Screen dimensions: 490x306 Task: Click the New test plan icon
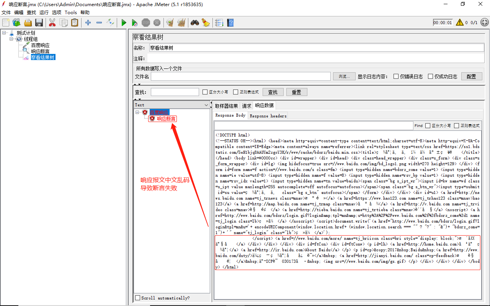pos(5,23)
